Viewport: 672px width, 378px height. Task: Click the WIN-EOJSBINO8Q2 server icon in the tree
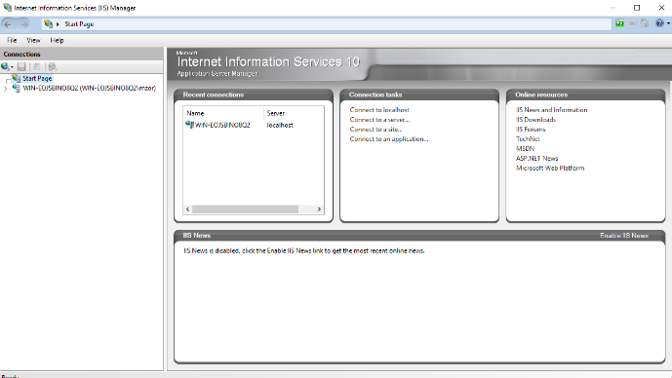point(17,88)
